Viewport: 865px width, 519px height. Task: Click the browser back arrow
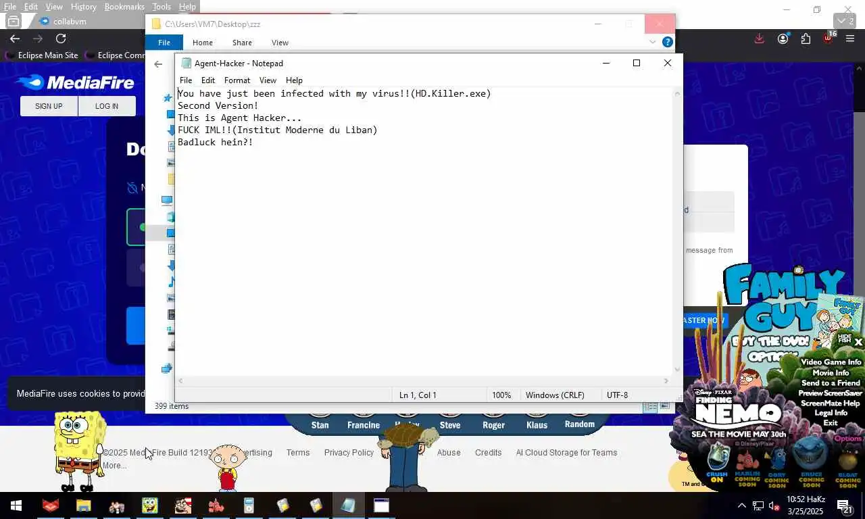(x=15, y=39)
